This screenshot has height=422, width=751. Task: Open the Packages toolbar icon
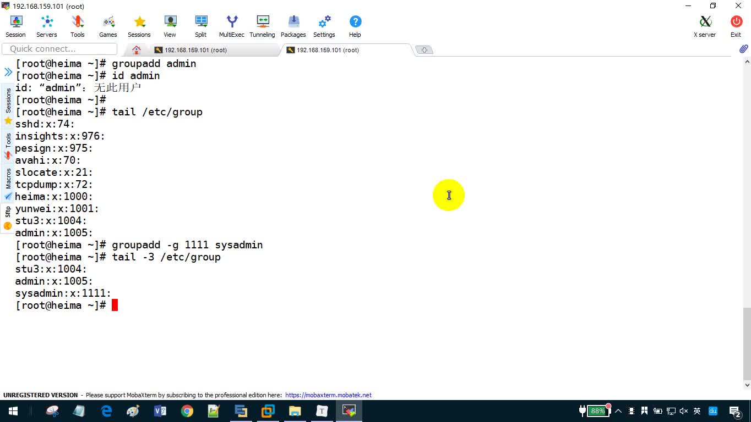293,26
